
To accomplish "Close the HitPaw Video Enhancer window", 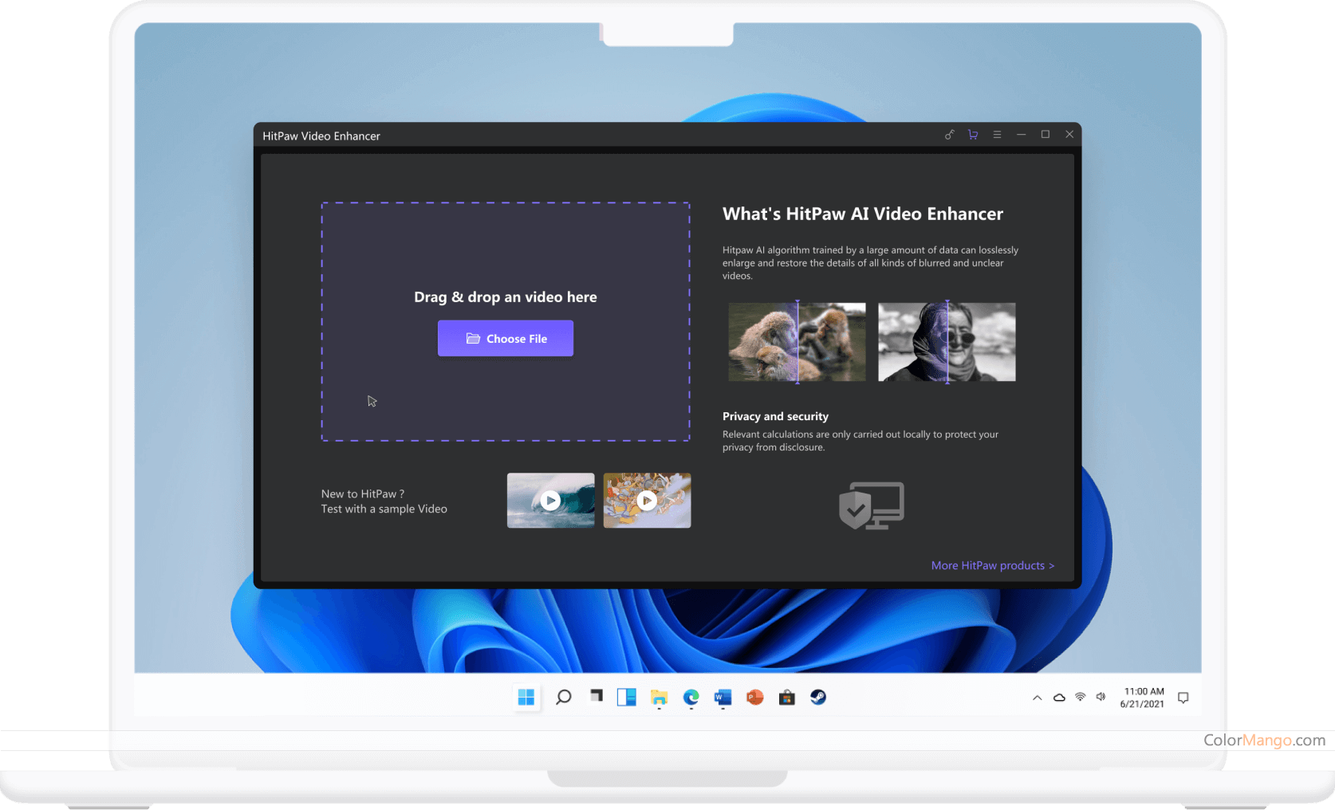I will click(x=1069, y=135).
